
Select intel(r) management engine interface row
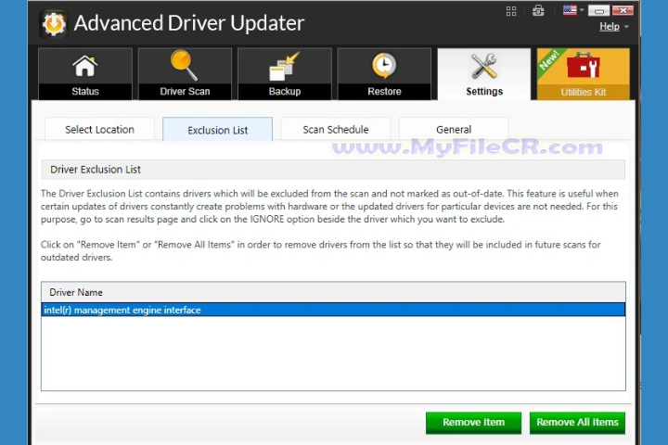[333, 310]
